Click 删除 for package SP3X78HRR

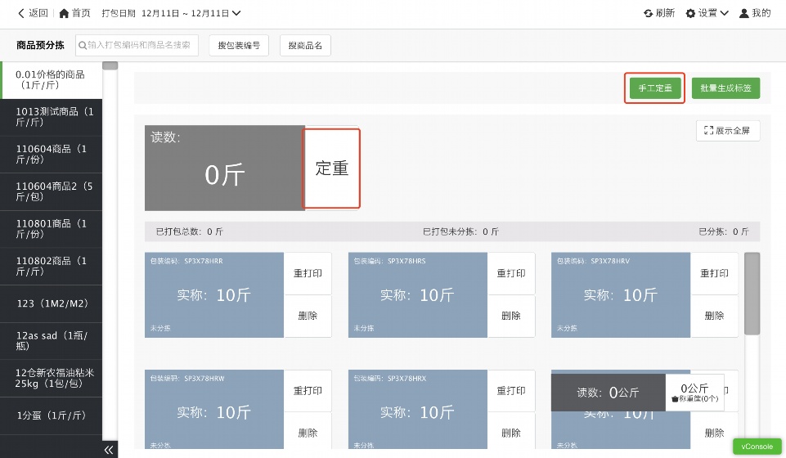(308, 316)
